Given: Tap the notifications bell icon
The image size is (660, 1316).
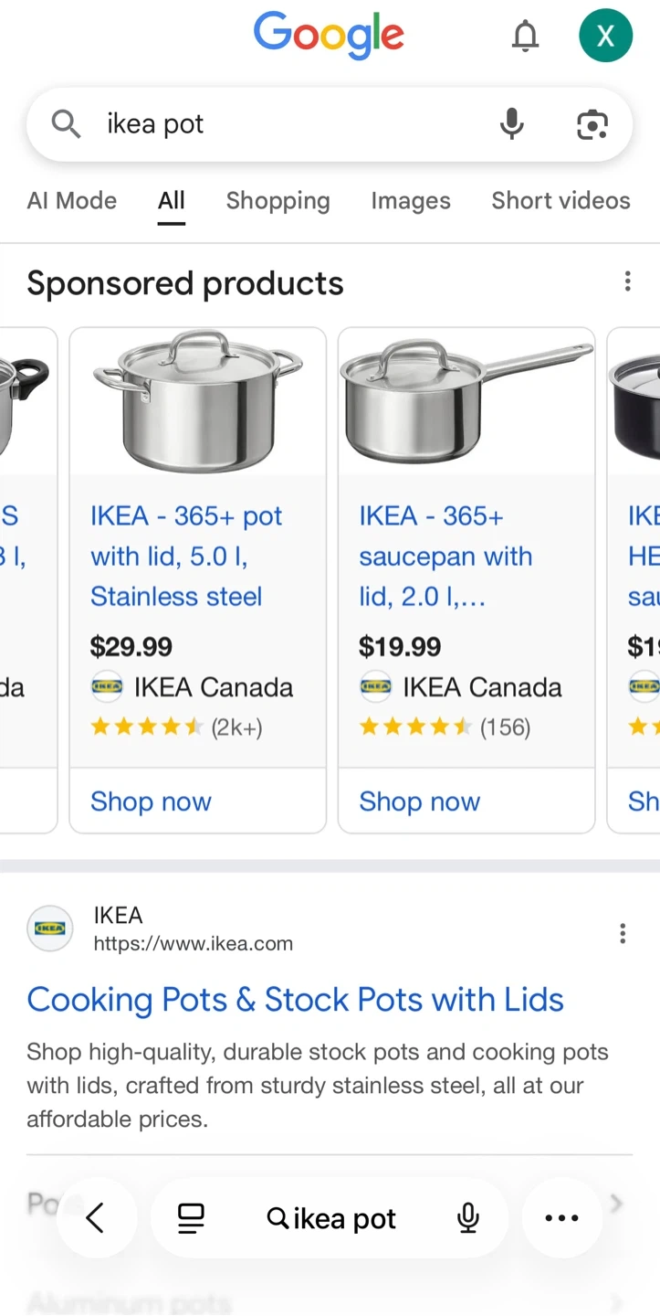Looking at the screenshot, I should pyautogui.click(x=525, y=37).
